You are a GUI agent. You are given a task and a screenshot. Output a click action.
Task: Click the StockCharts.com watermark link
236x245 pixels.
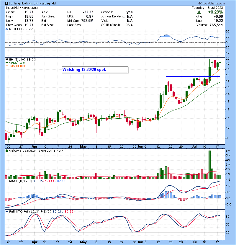coord(212,3)
